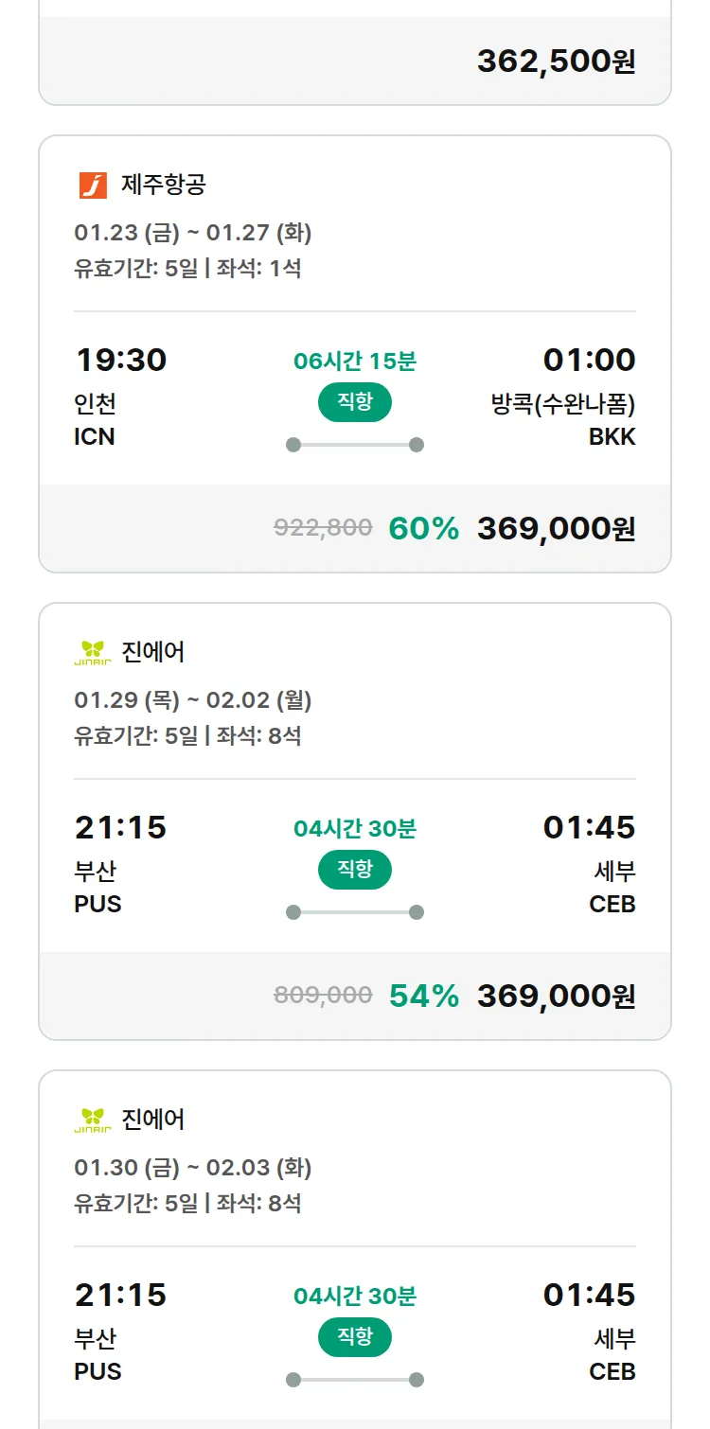Image resolution: width=710 pixels, height=1429 pixels.
Task: Click the 54% discount label
Action: (423, 997)
